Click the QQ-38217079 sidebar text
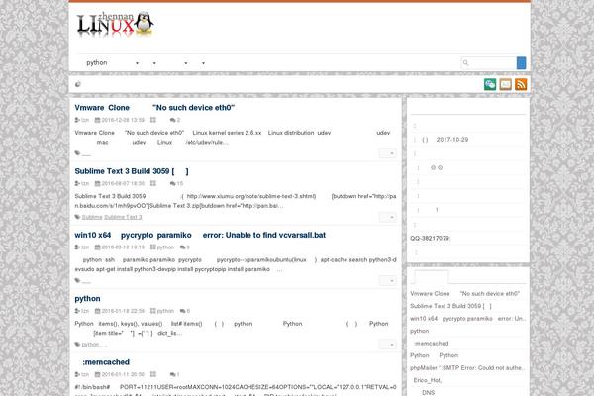 coord(431,238)
